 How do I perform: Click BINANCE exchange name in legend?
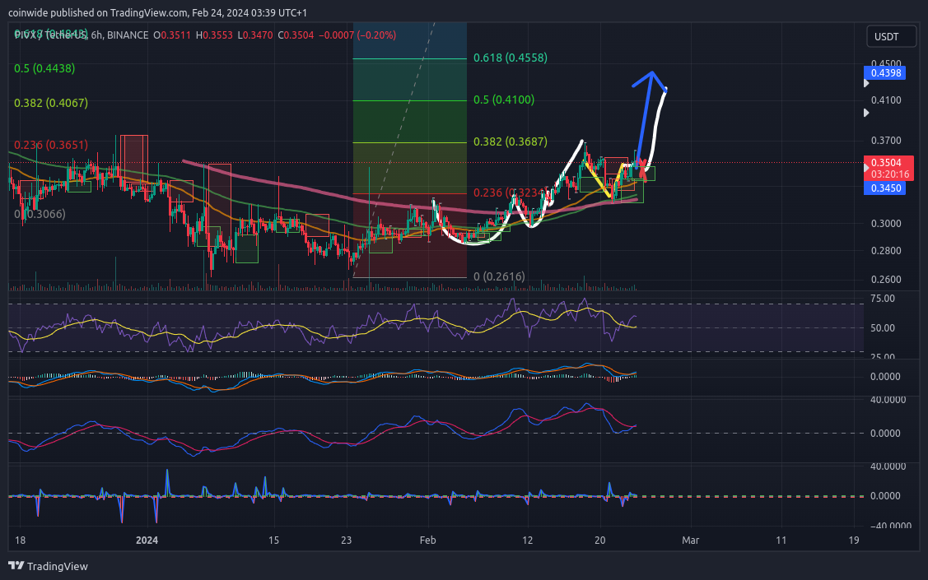click(128, 35)
